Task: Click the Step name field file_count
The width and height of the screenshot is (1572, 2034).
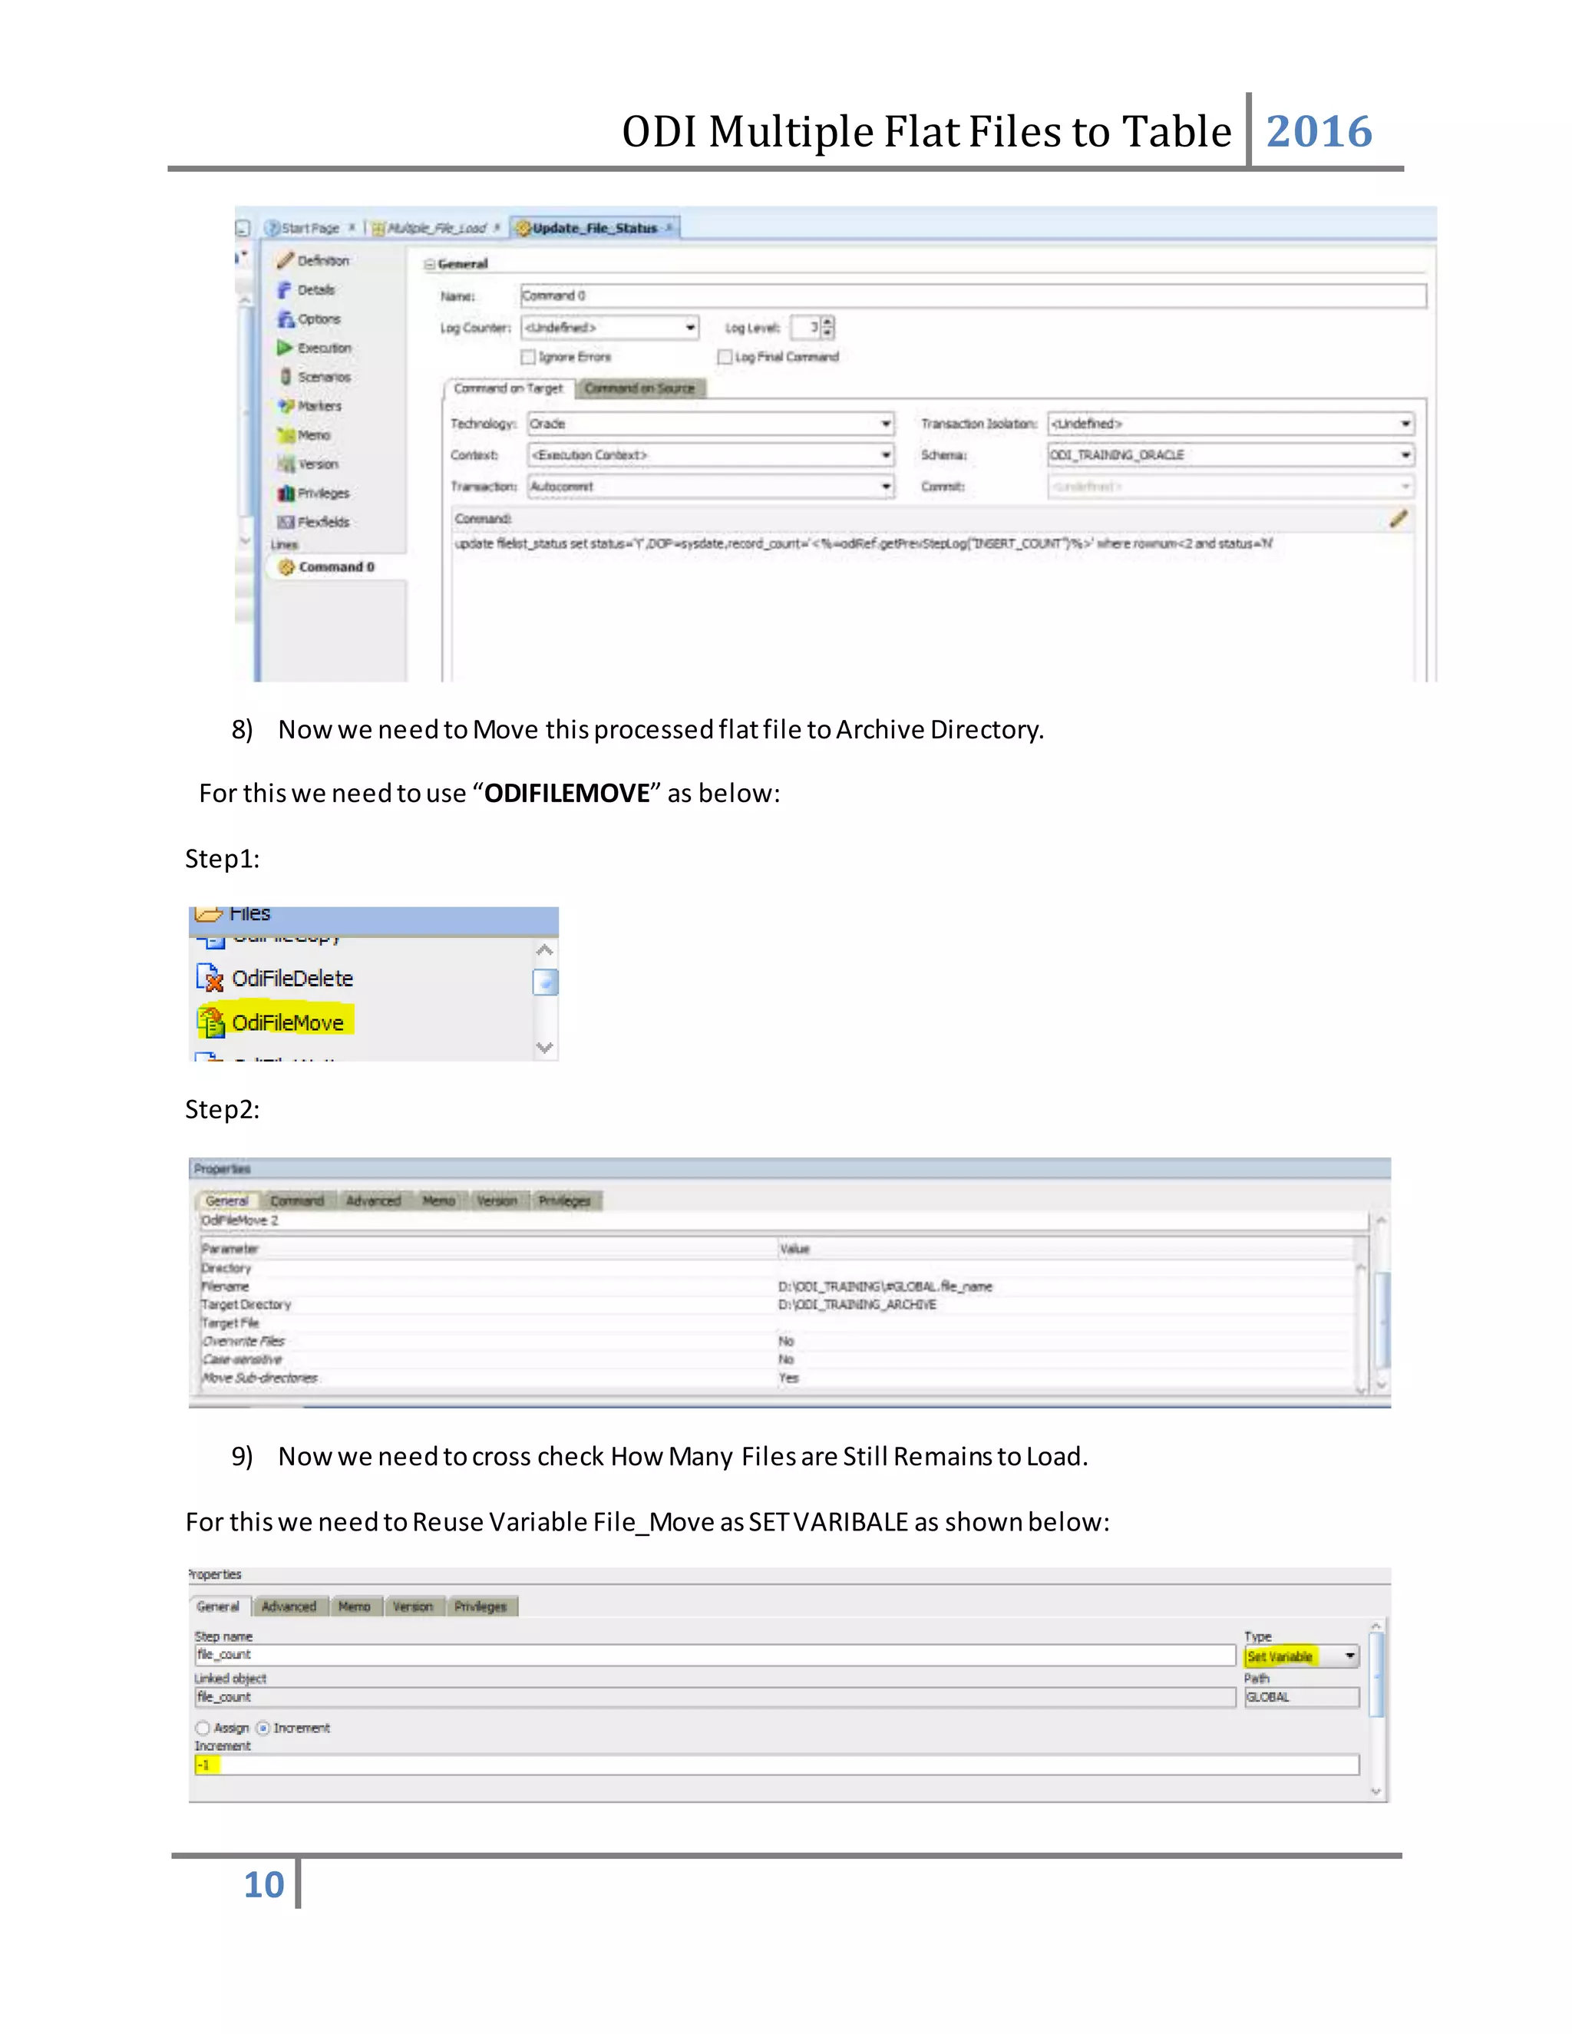Action: (715, 1655)
